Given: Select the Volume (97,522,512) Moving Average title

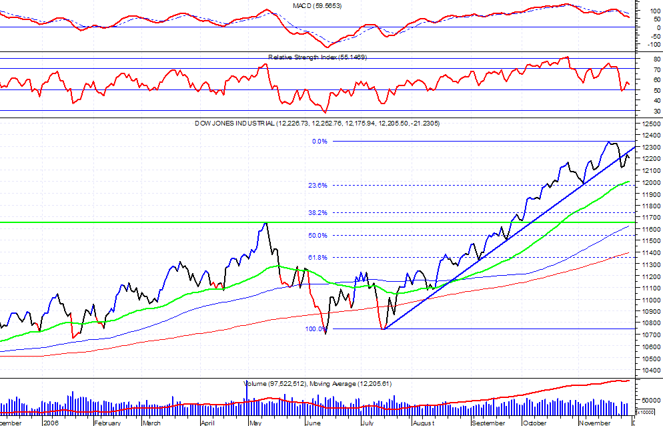Looking at the screenshot, I should coord(318,384).
